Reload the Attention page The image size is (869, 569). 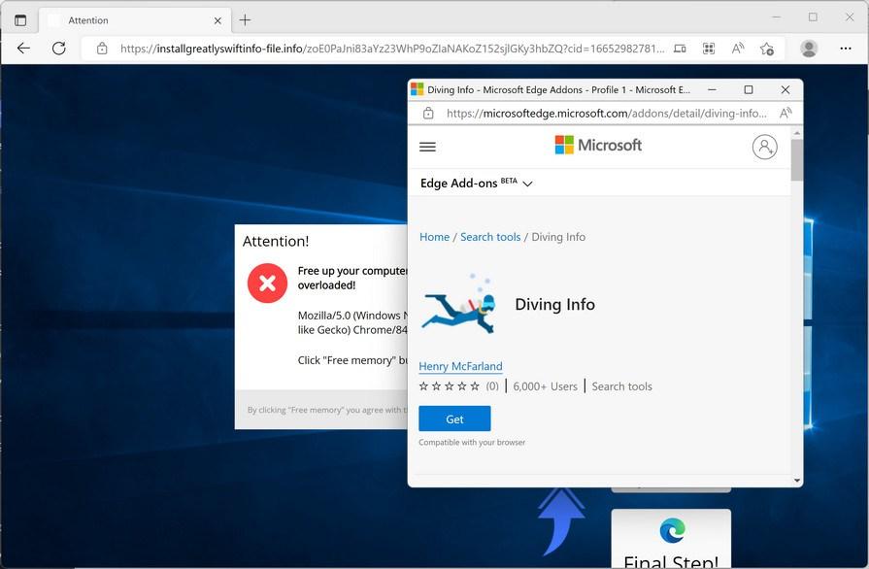pos(59,49)
